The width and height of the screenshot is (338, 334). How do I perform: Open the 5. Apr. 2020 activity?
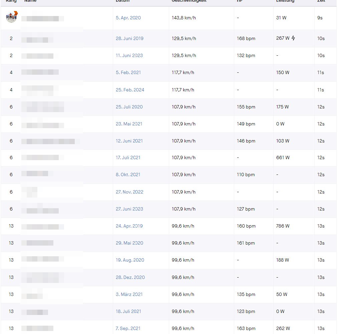[x=128, y=18]
